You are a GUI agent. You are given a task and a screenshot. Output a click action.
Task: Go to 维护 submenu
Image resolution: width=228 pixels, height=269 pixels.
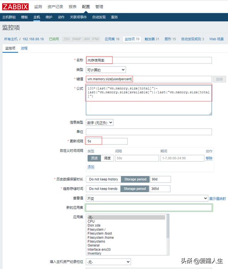49,17
